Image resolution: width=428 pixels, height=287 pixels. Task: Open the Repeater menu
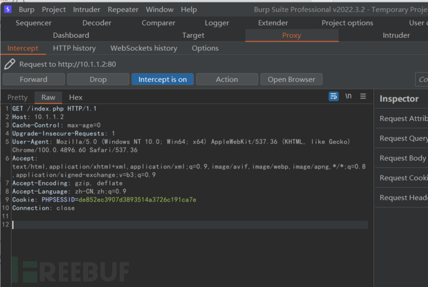[123, 9]
